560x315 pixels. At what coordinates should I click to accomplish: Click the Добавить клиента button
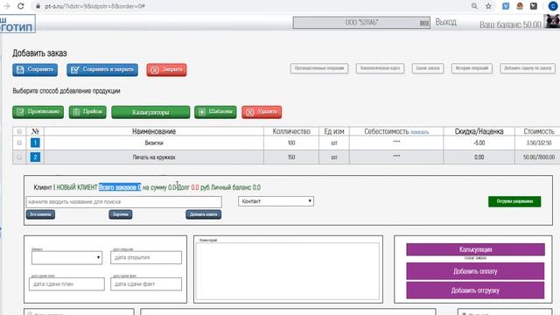click(x=203, y=214)
